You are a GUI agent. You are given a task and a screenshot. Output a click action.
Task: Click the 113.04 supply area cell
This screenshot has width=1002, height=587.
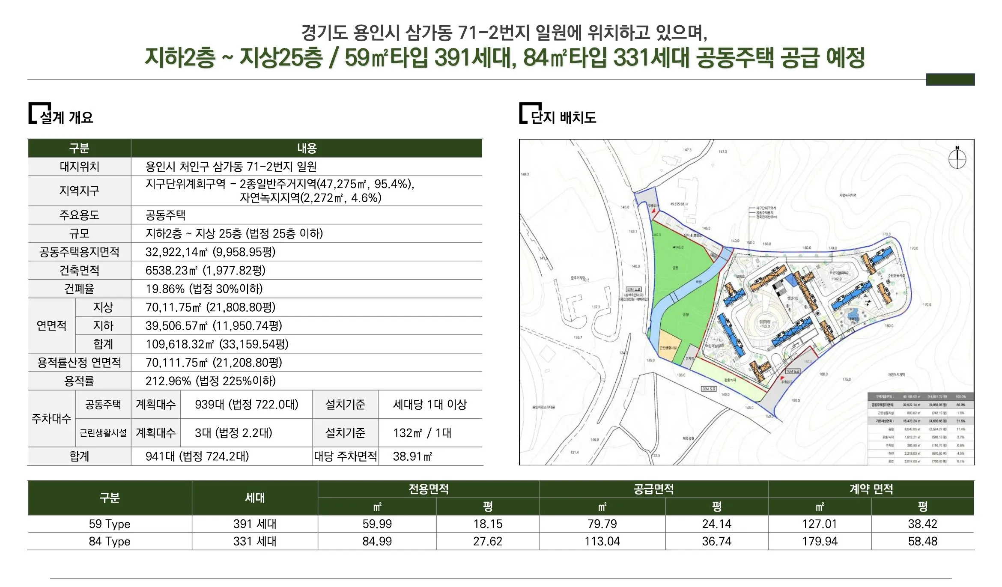point(602,541)
